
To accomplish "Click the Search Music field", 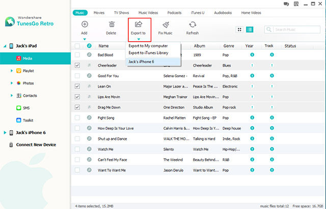I will point(293,30).
